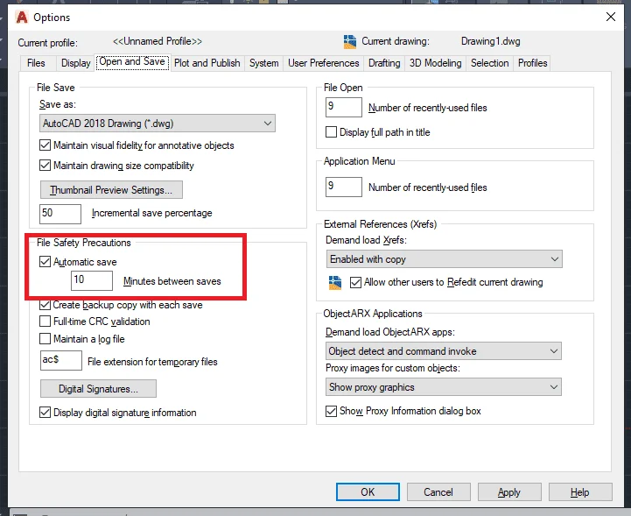
Task: Click the ObjectARX Applications group label
Action: (x=373, y=314)
